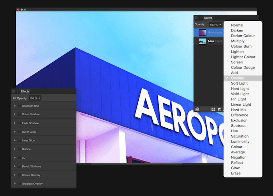Enable the 3D effect checkbox

pyautogui.click(x=19, y=158)
